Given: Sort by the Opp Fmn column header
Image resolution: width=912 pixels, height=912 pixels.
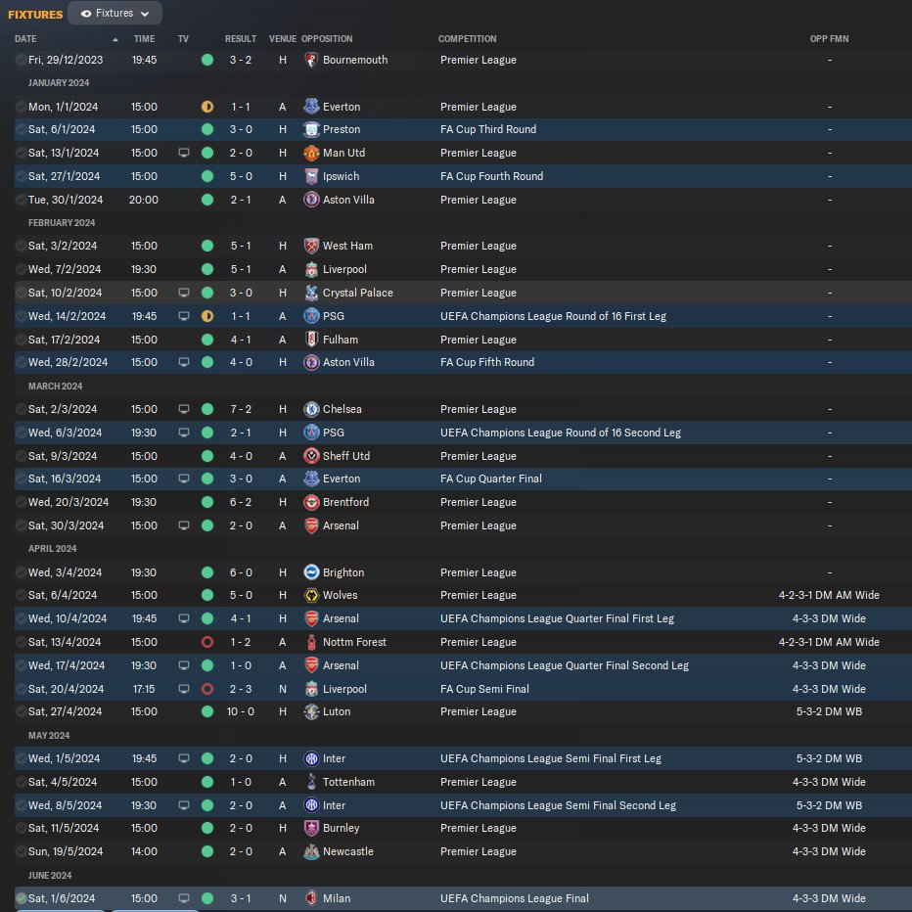Looking at the screenshot, I should (x=829, y=39).
